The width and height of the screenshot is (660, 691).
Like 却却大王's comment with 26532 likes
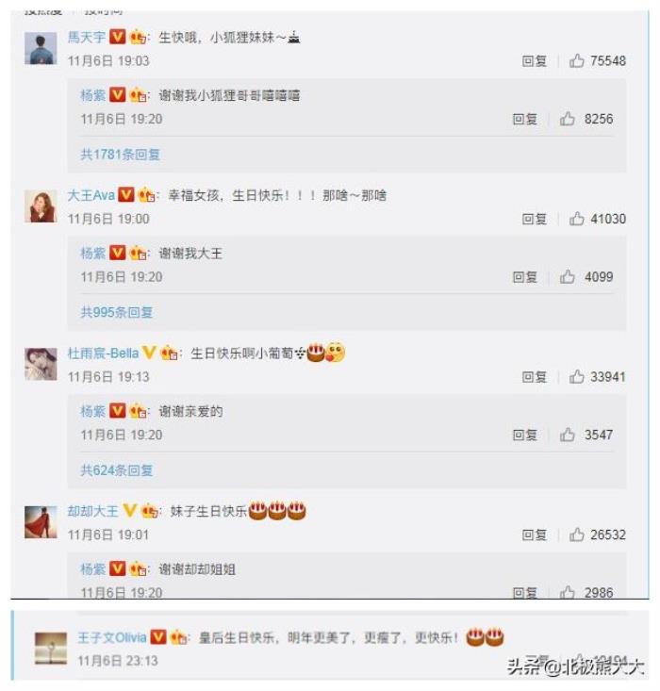click(x=576, y=535)
